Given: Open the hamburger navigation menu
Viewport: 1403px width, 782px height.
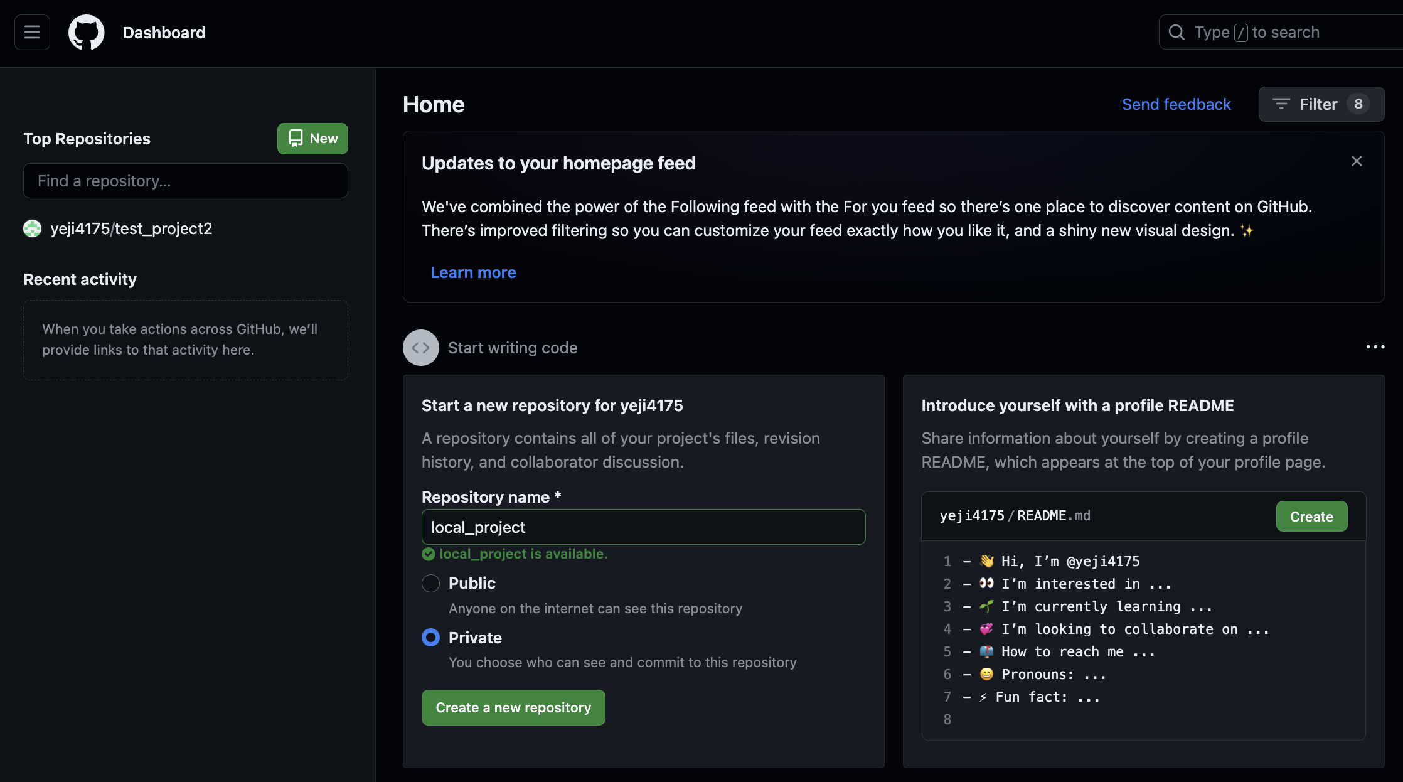Looking at the screenshot, I should (x=32, y=32).
